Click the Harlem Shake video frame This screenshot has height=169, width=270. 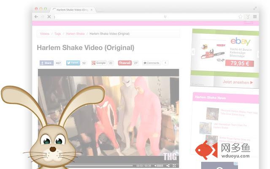point(108,116)
